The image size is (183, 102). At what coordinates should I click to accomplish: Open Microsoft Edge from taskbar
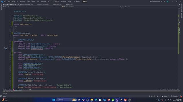pyautogui.click(x=96, y=100)
